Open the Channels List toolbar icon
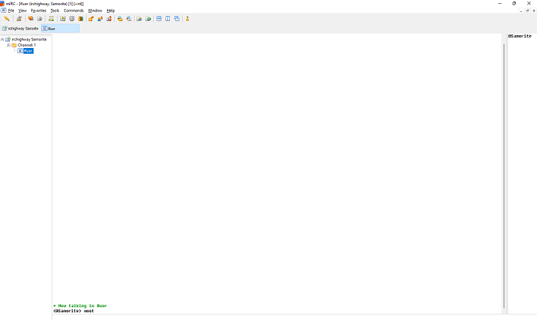 (40, 19)
